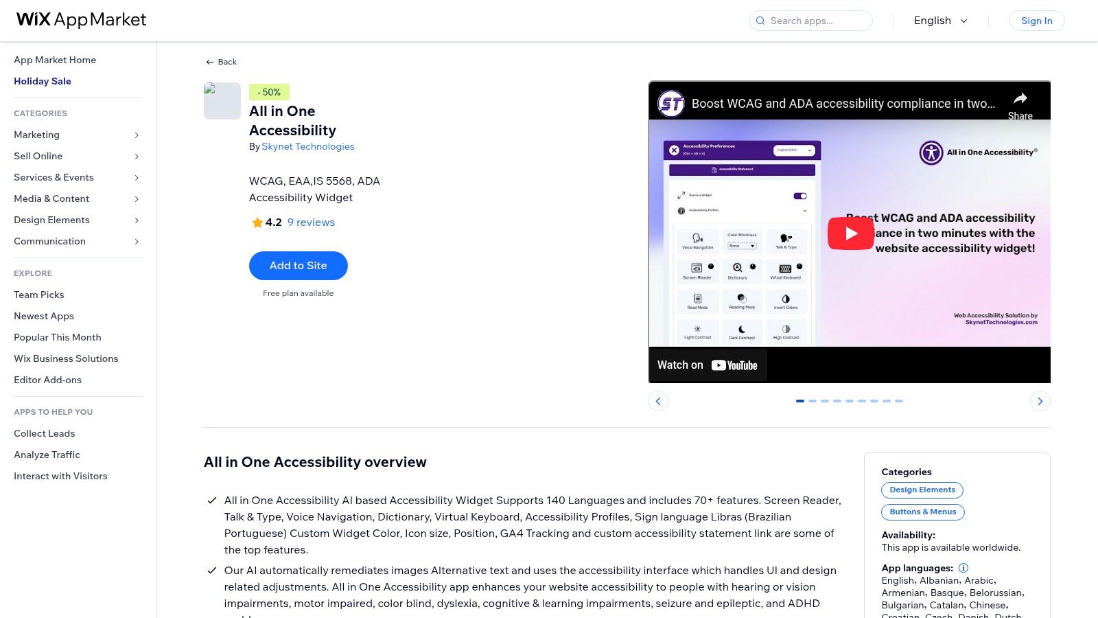Open the 9 reviews link
This screenshot has width=1098, height=618.
click(310, 222)
